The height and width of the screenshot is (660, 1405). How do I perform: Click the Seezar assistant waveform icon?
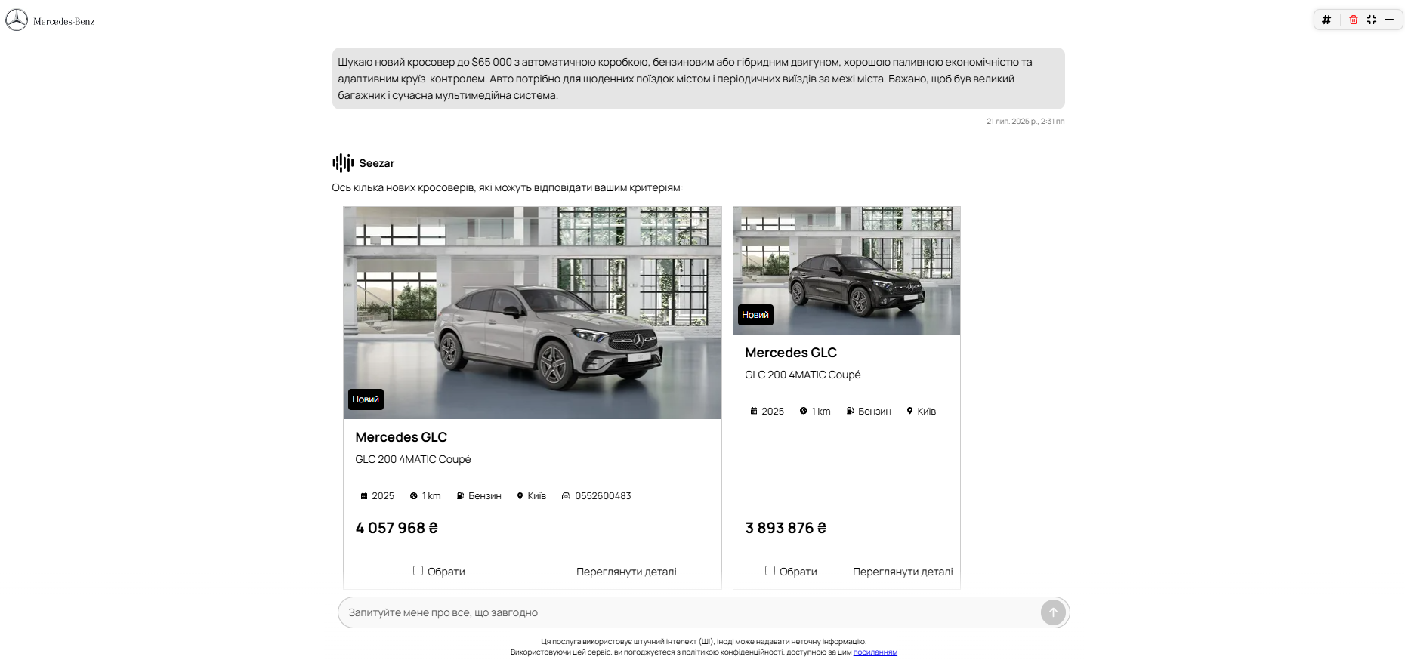pos(343,163)
